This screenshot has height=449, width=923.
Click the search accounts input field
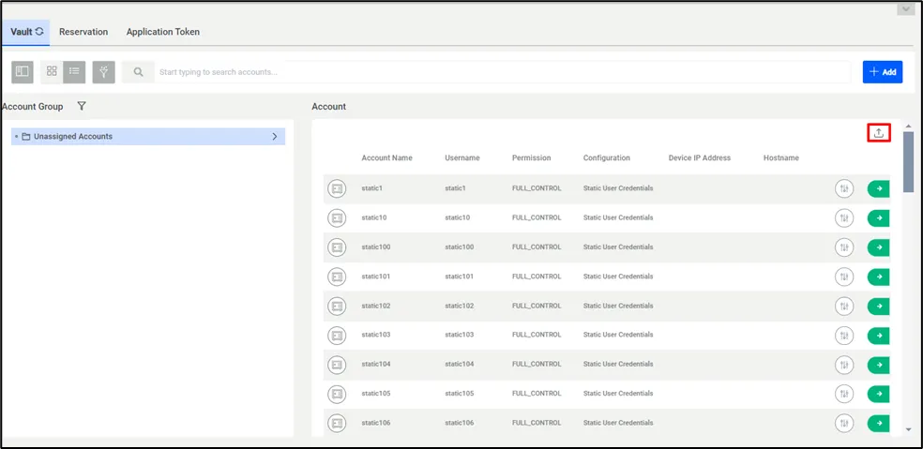click(x=504, y=72)
